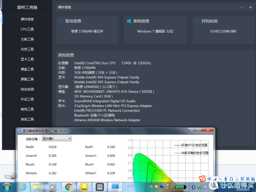The image size is (256, 192).
Task: Click Atheros AR5008 Wireless Network Adapter text
Action: [107, 120]
